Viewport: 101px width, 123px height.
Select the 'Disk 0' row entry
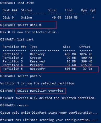[8, 17]
